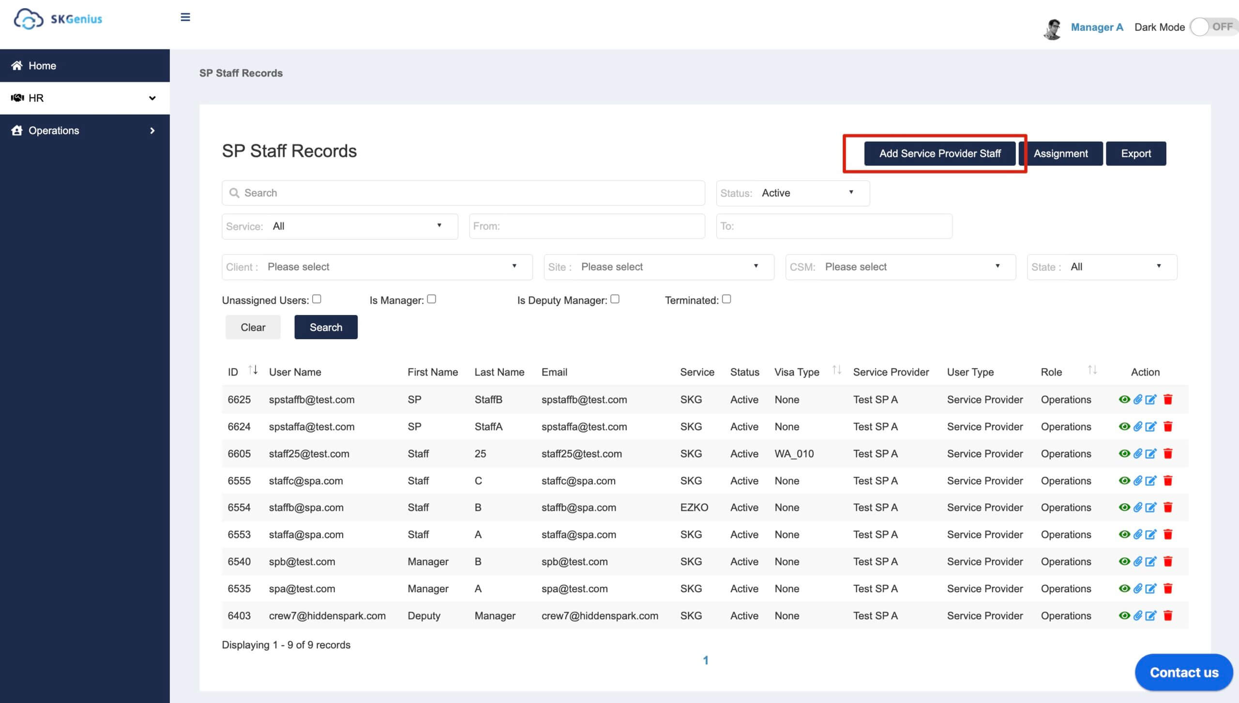1239x703 pixels.
Task: Click the hamburger menu icon
Action: pyautogui.click(x=185, y=17)
